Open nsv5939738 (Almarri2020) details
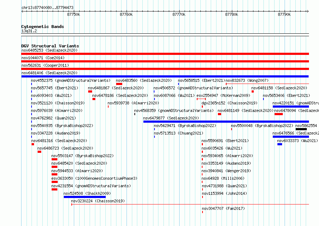This screenshot has width=319, height=226. pyautogui.click(x=133, y=103)
